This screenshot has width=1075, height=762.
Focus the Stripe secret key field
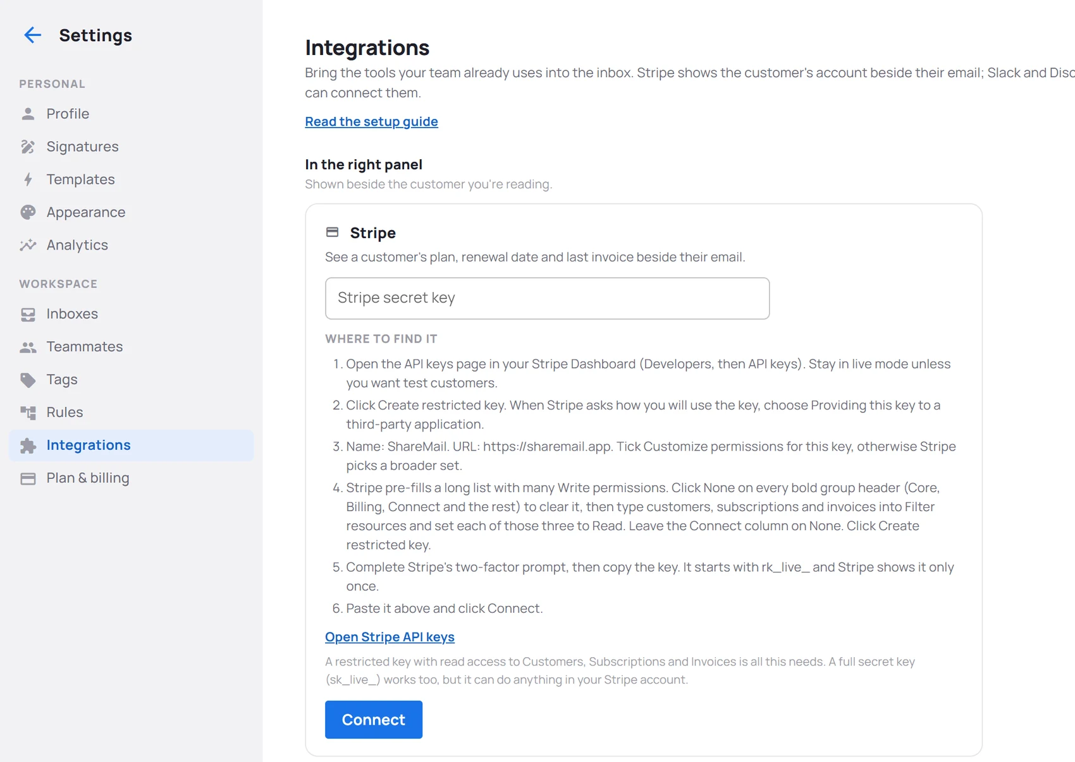[547, 298]
